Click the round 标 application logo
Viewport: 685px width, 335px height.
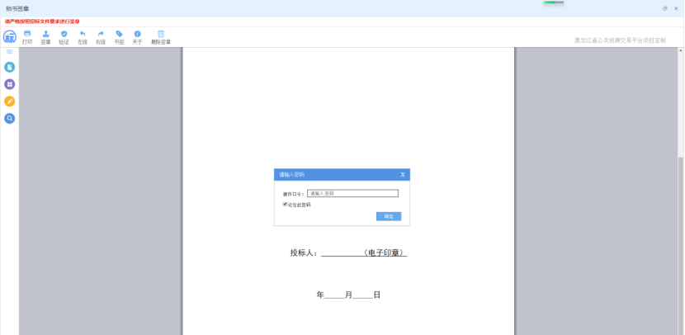(x=10, y=37)
